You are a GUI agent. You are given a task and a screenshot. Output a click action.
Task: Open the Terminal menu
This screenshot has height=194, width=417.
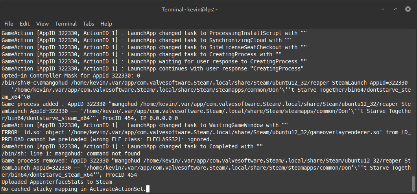pos(66,24)
